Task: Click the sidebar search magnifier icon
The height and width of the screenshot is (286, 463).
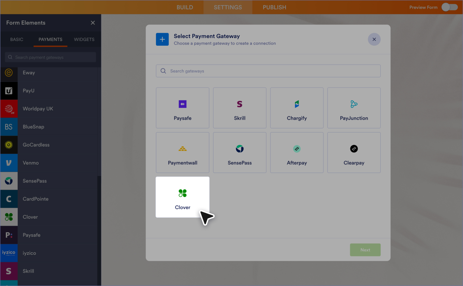Action: point(10,57)
